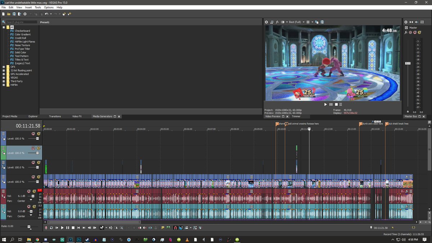Mute the red audio track

point(29,191)
